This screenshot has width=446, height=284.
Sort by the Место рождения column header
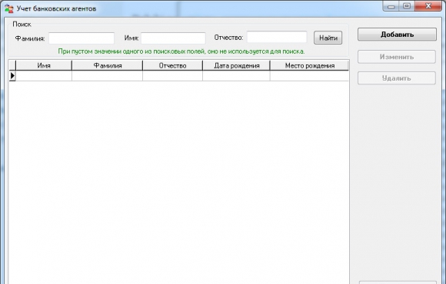(x=309, y=65)
